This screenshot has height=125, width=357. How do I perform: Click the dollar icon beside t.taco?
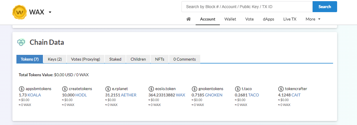pos(237,89)
